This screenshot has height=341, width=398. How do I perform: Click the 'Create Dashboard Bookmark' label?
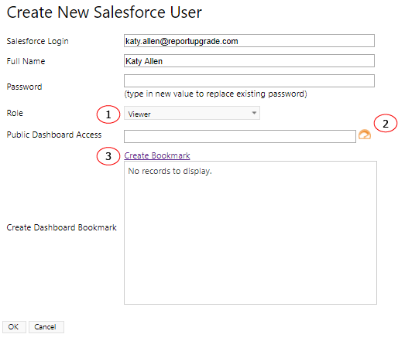(x=61, y=227)
